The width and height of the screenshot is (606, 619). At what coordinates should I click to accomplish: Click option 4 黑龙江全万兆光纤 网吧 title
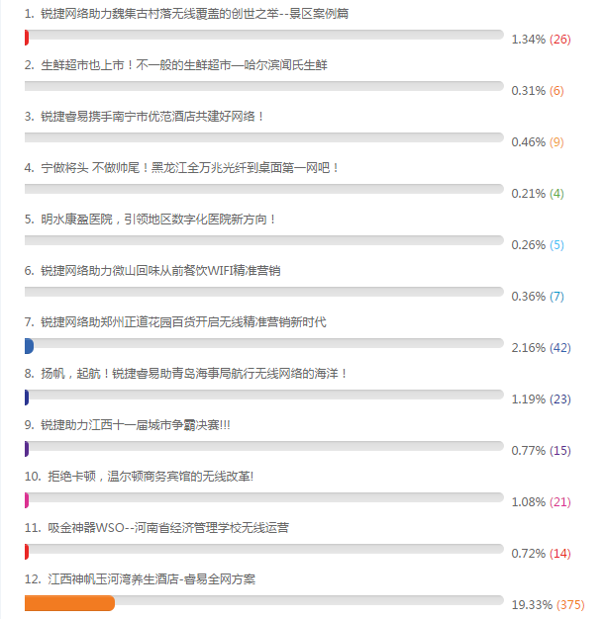click(181, 168)
